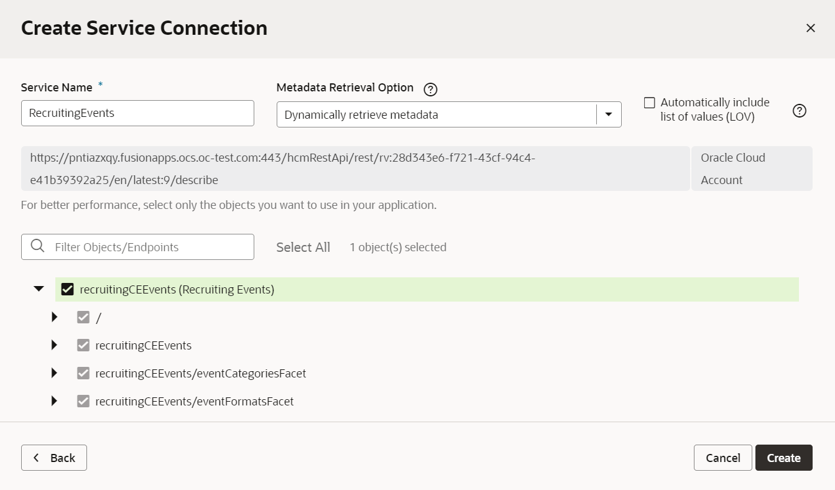Enable Automatically include list of values (LOV)

[649, 102]
